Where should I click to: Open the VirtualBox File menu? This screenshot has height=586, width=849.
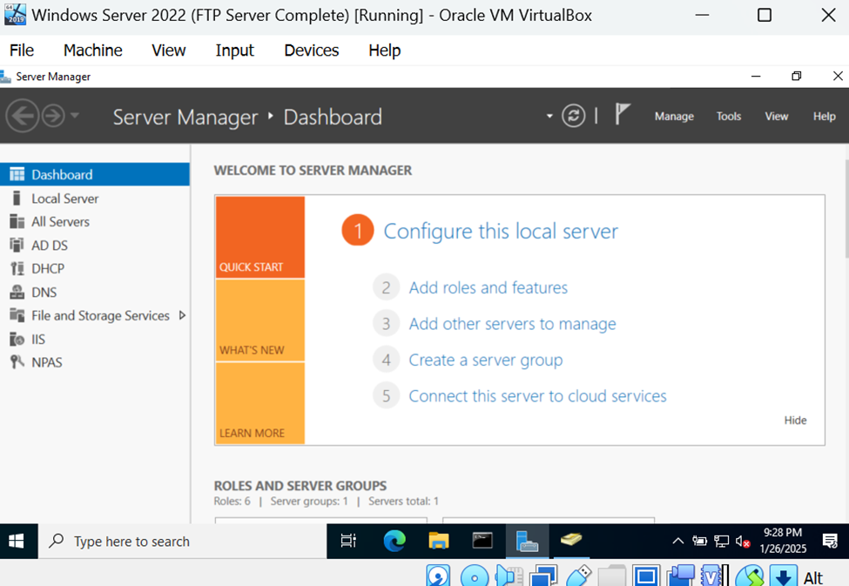[x=22, y=51]
